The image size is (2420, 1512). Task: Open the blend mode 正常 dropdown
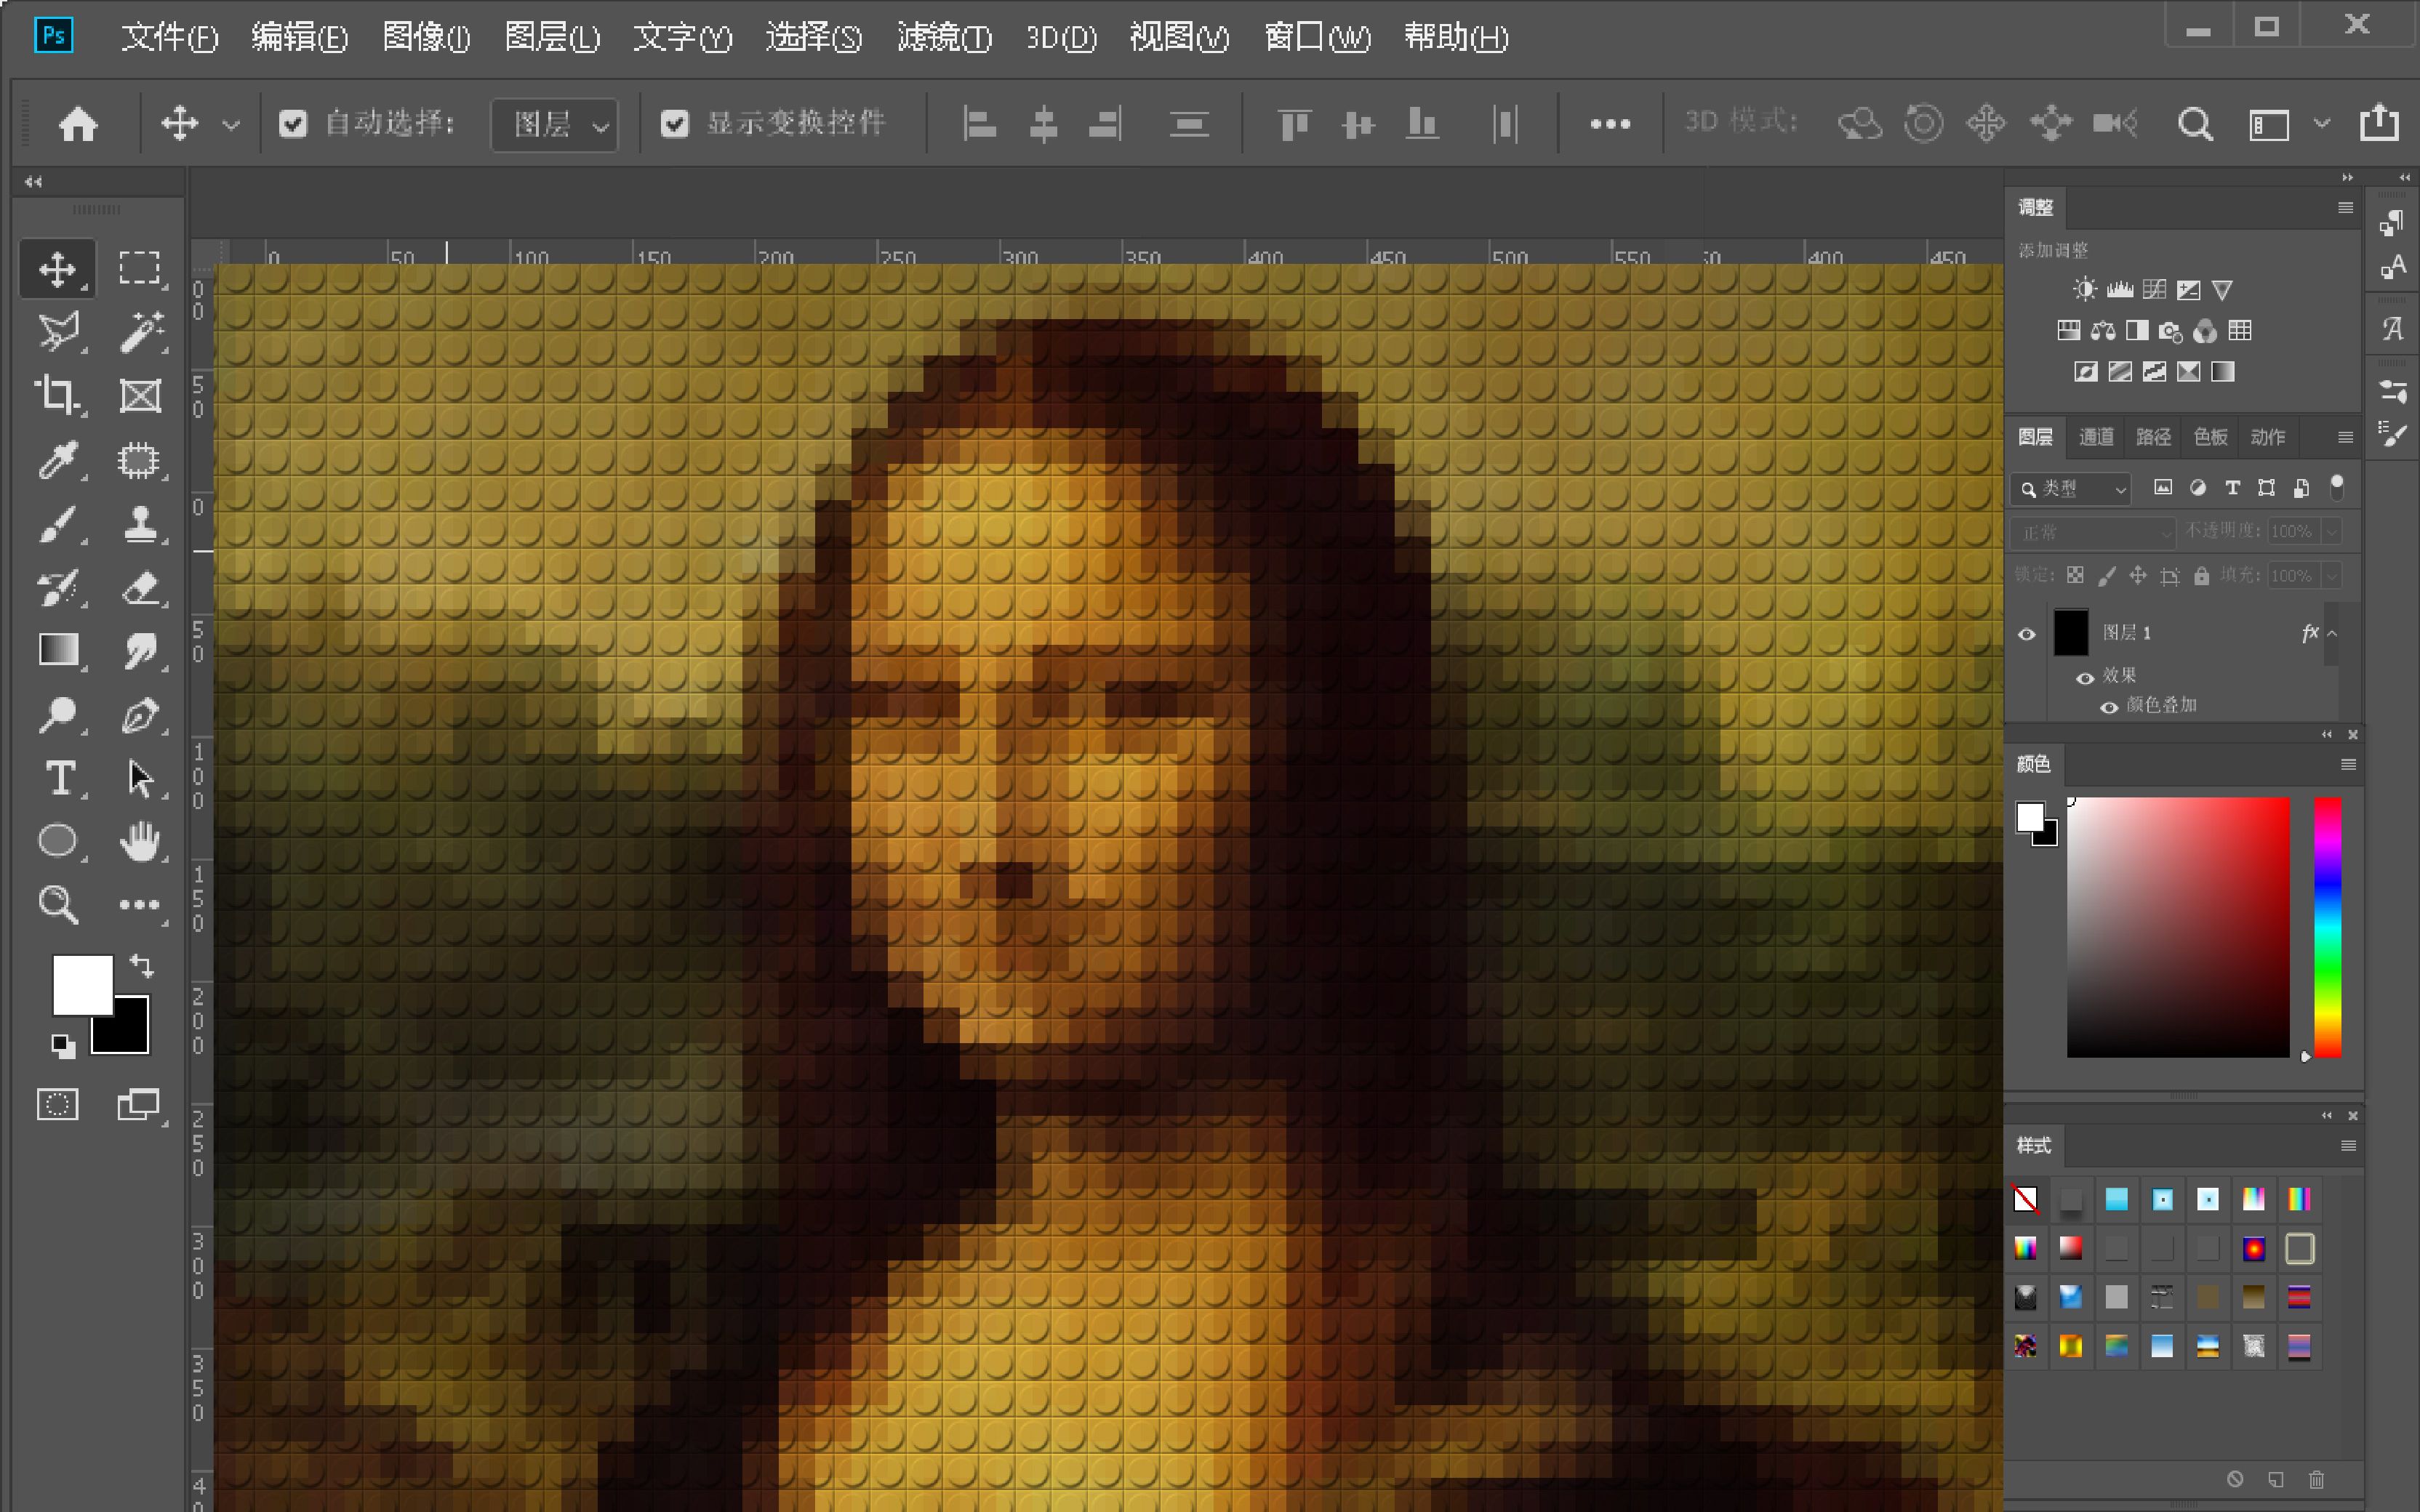(x=2092, y=532)
